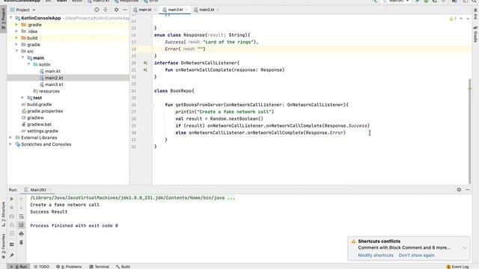Click the java command path line in console

click(132, 198)
